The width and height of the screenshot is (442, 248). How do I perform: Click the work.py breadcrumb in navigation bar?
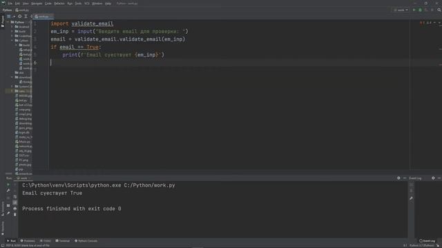(22, 10)
